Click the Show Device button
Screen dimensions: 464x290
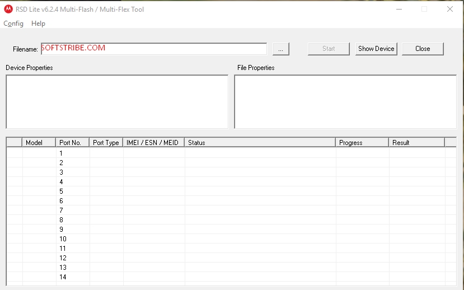click(376, 49)
